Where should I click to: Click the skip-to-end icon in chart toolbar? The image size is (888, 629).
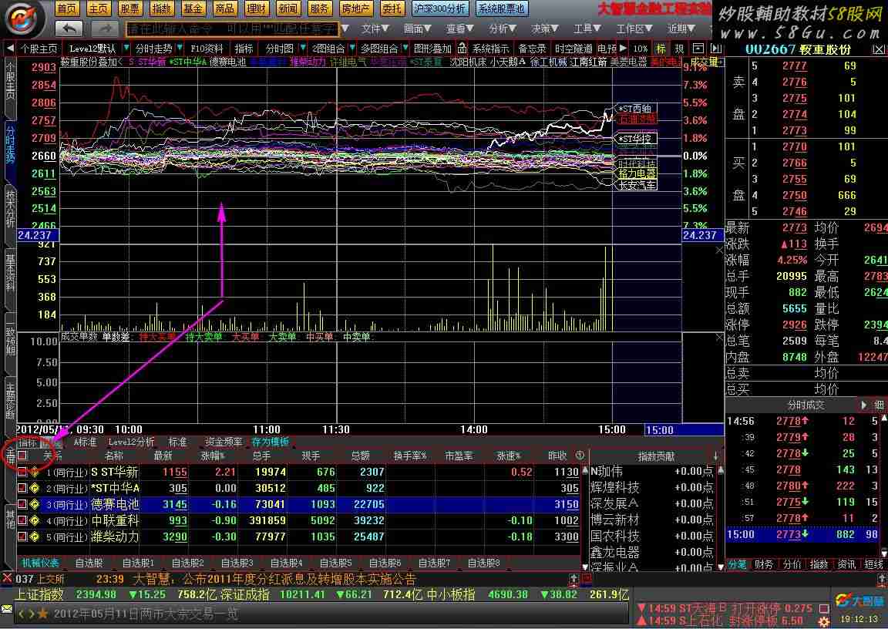(716, 49)
